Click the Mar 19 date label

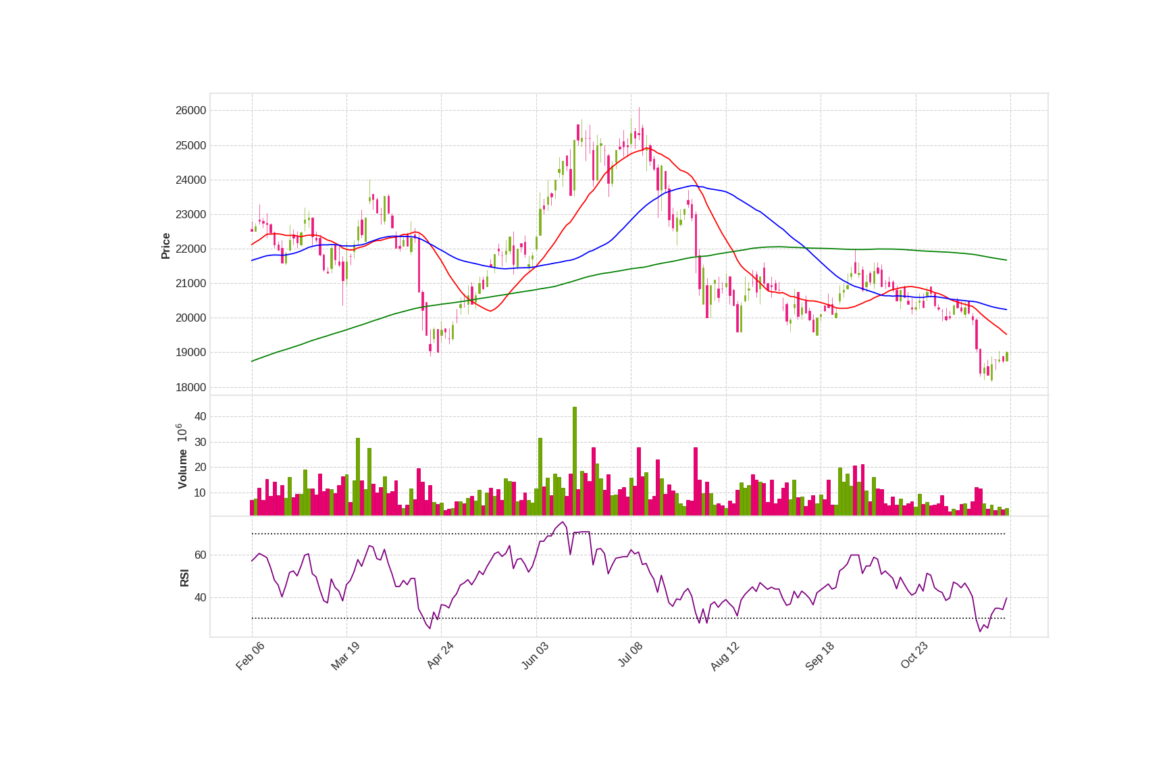pos(345,656)
